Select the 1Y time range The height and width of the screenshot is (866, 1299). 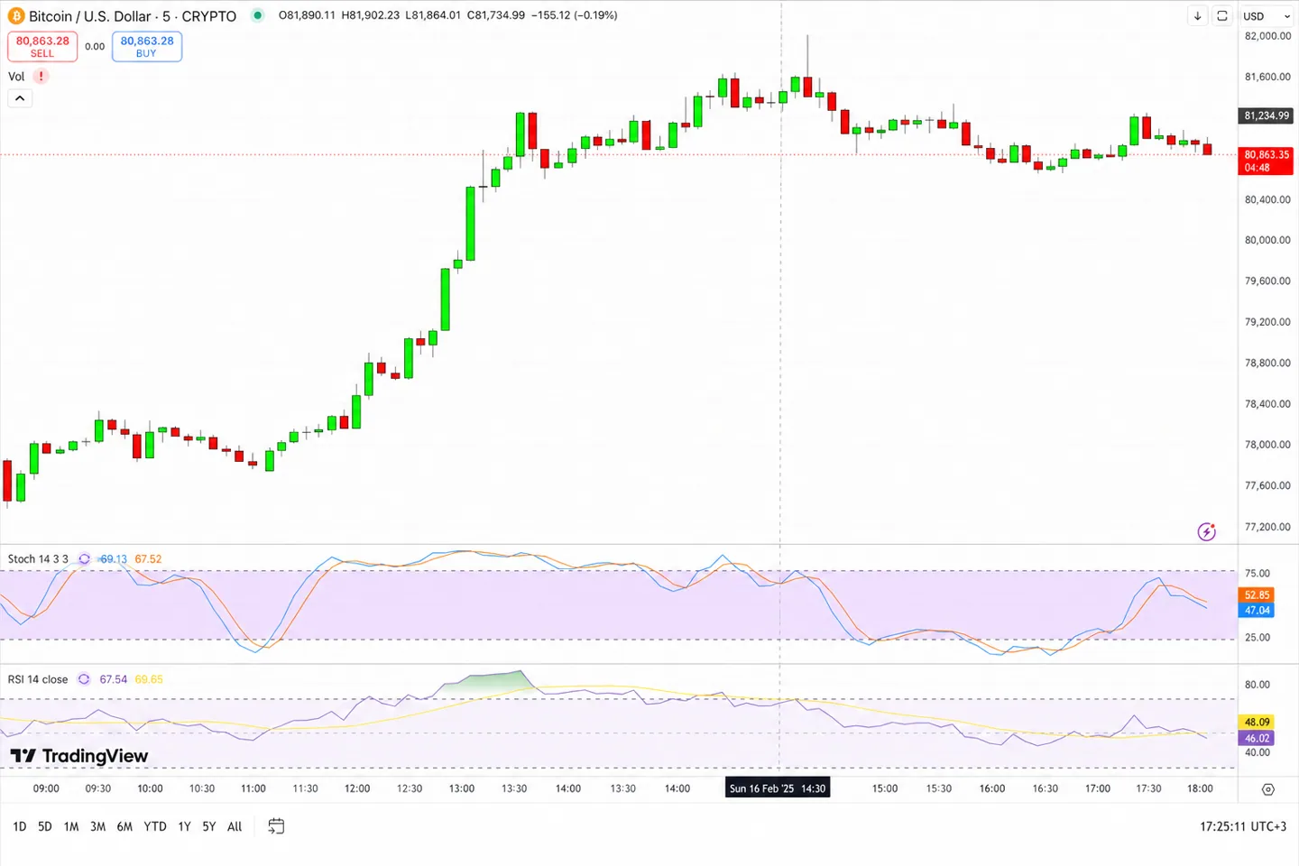[184, 826]
